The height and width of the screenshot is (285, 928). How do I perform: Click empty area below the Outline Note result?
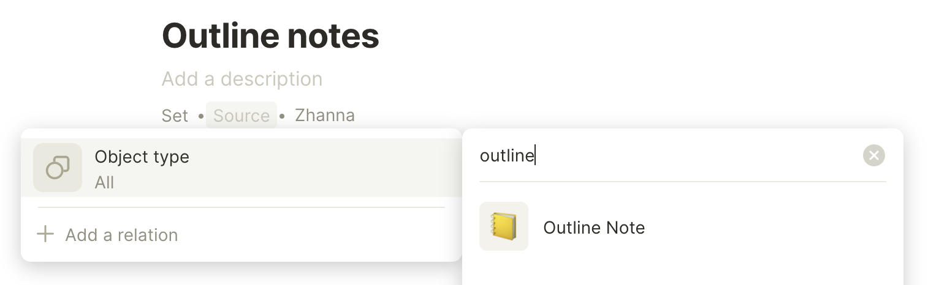[x=683, y=270]
